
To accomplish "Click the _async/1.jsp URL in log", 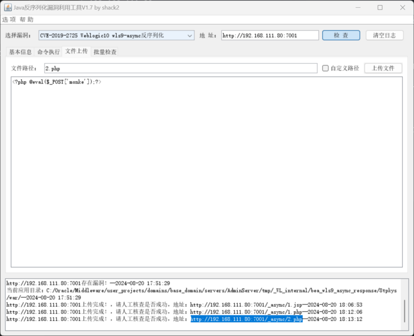I will [x=246, y=305].
